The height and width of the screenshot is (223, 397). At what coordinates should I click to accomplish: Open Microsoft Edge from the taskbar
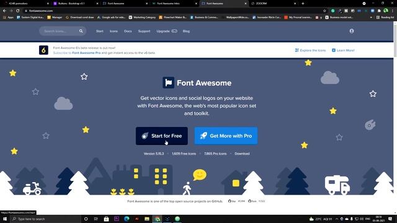[127, 219]
